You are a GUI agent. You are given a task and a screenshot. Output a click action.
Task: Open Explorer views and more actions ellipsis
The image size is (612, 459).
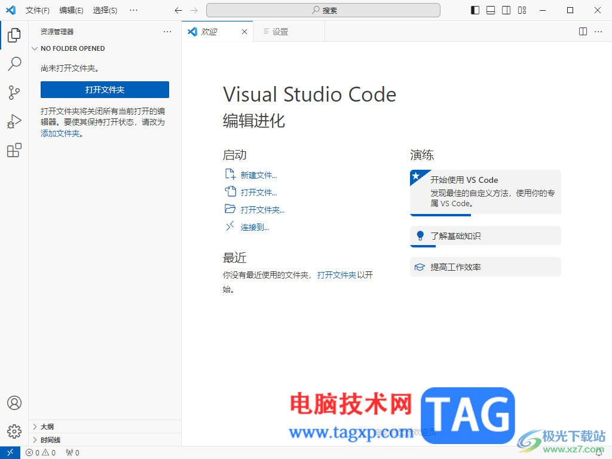coord(167,32)
